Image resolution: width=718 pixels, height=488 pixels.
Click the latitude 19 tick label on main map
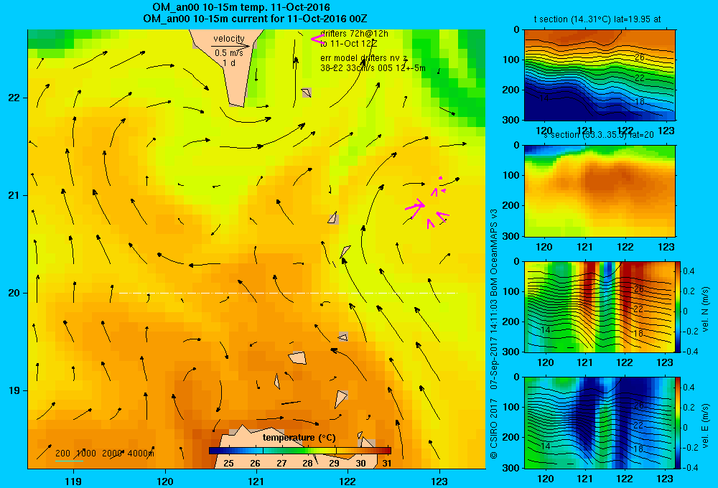pyautogui.click(x=14, y=390)
